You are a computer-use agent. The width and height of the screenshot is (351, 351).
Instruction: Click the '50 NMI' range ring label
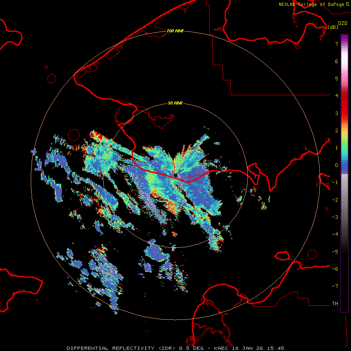[x=175, y=103]
